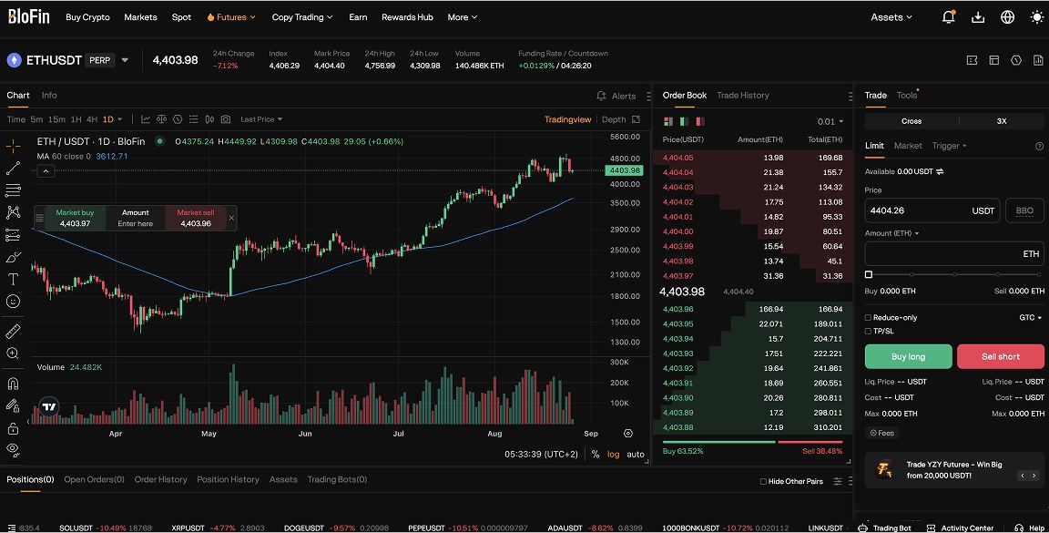The image size is (1049, 533).
Task: Toggle lock all drawing tools
Action: coord(13,428)
